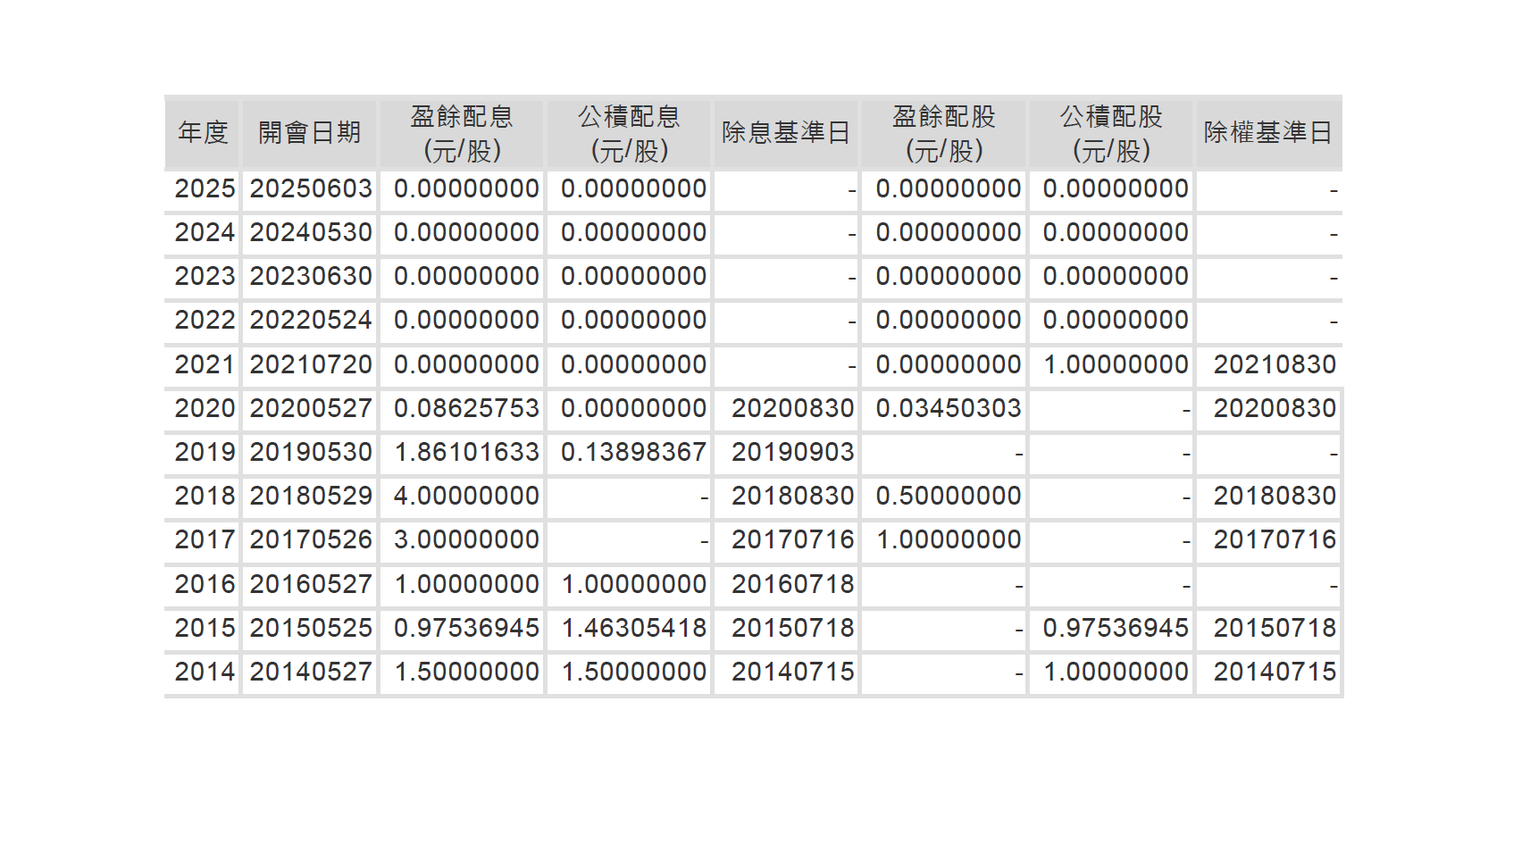Click the 年度 column header
Screen dimensions: 1530x852
203,133
